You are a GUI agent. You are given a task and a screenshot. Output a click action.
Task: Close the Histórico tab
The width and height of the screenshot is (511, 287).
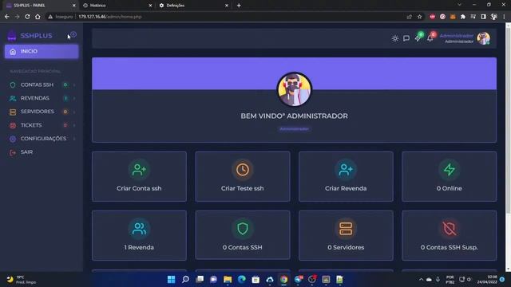[150, 6]
